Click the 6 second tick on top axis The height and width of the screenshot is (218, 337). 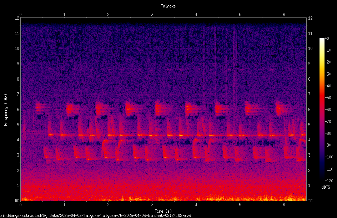[x=284, y=15]
